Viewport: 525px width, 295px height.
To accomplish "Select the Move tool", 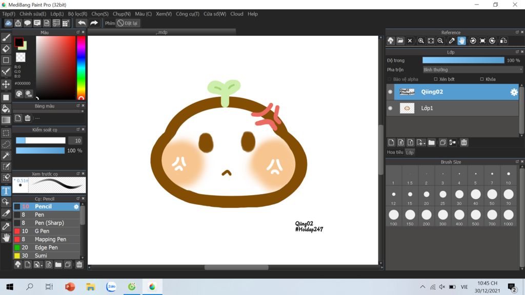I will (x=6, y=84).
